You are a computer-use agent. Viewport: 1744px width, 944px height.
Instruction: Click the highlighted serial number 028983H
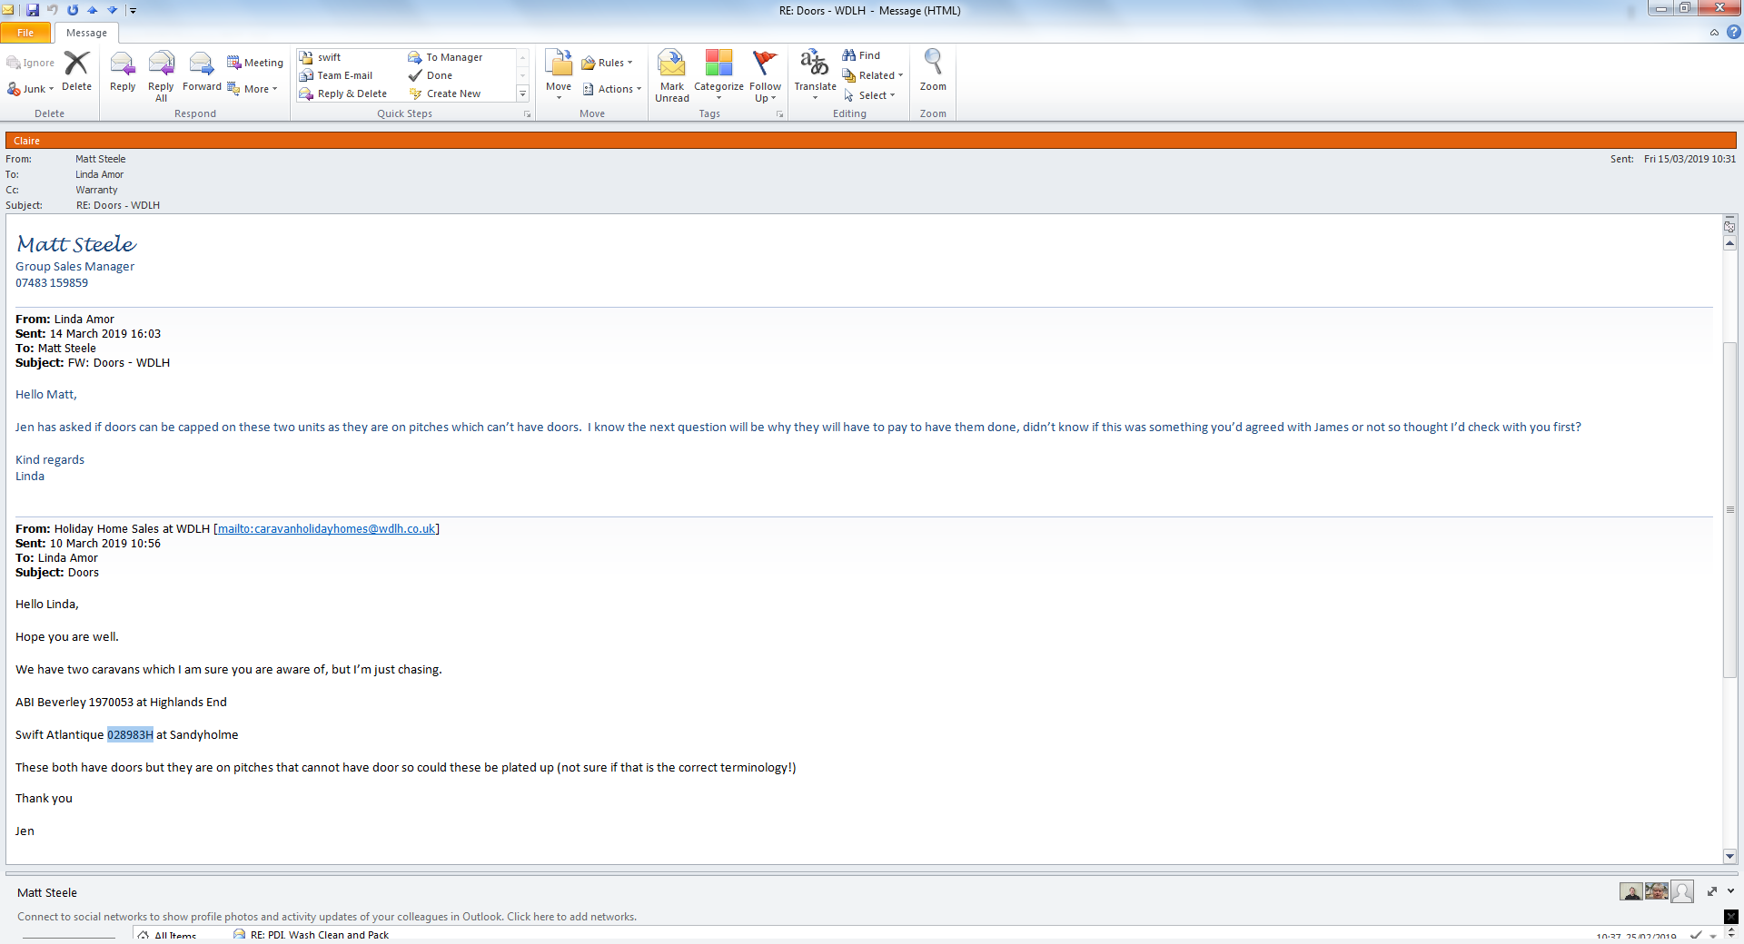click(130, 735)
